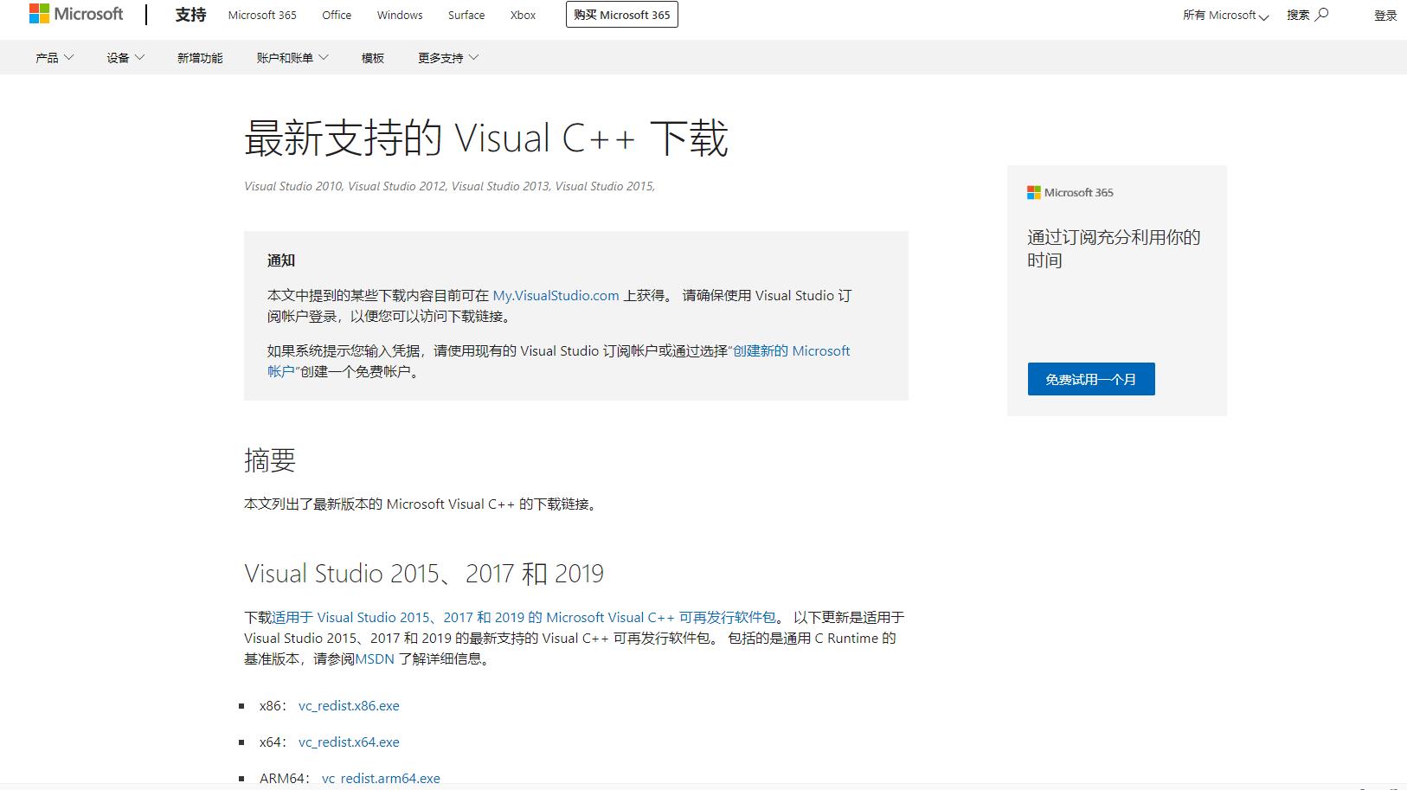Open Surface in top navigation
1407x790 pixels.
click(x=466, y=16)
